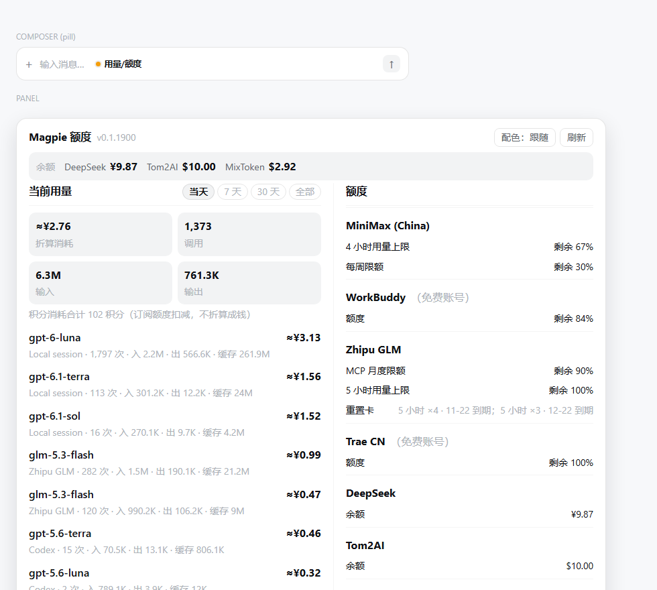Click the Zhipu GLM heading
This screenshot has height=590, width=657.
[x=373, y=350]
